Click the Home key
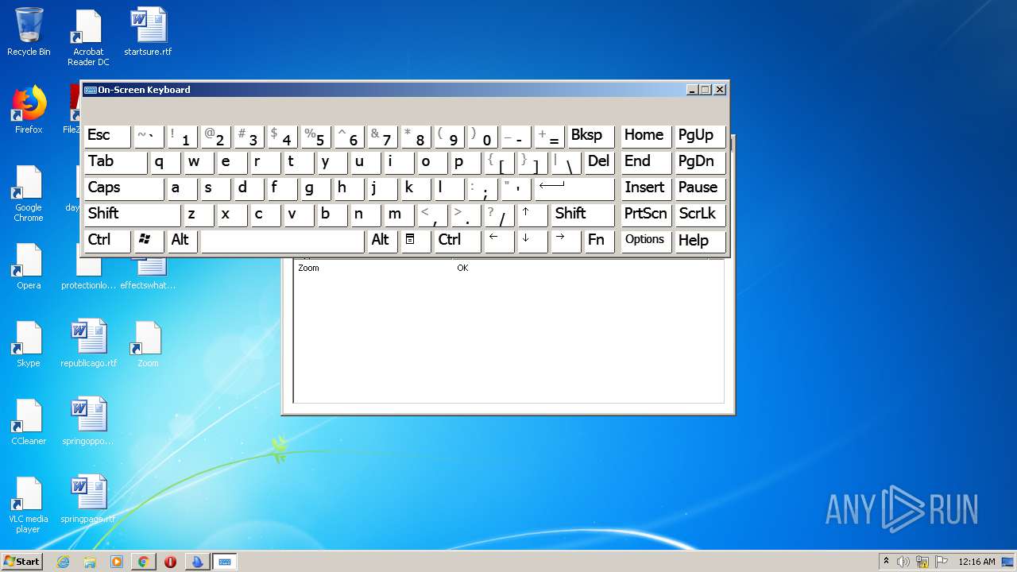1017x572 pixels. point(647,136)
